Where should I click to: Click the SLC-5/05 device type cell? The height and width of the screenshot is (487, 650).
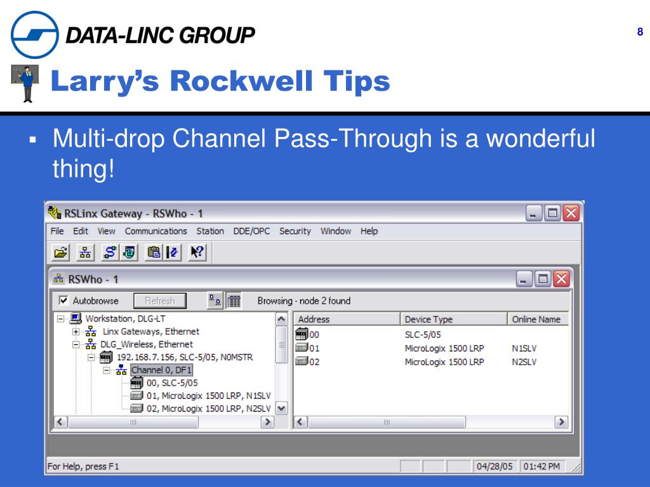pos(423,335)
